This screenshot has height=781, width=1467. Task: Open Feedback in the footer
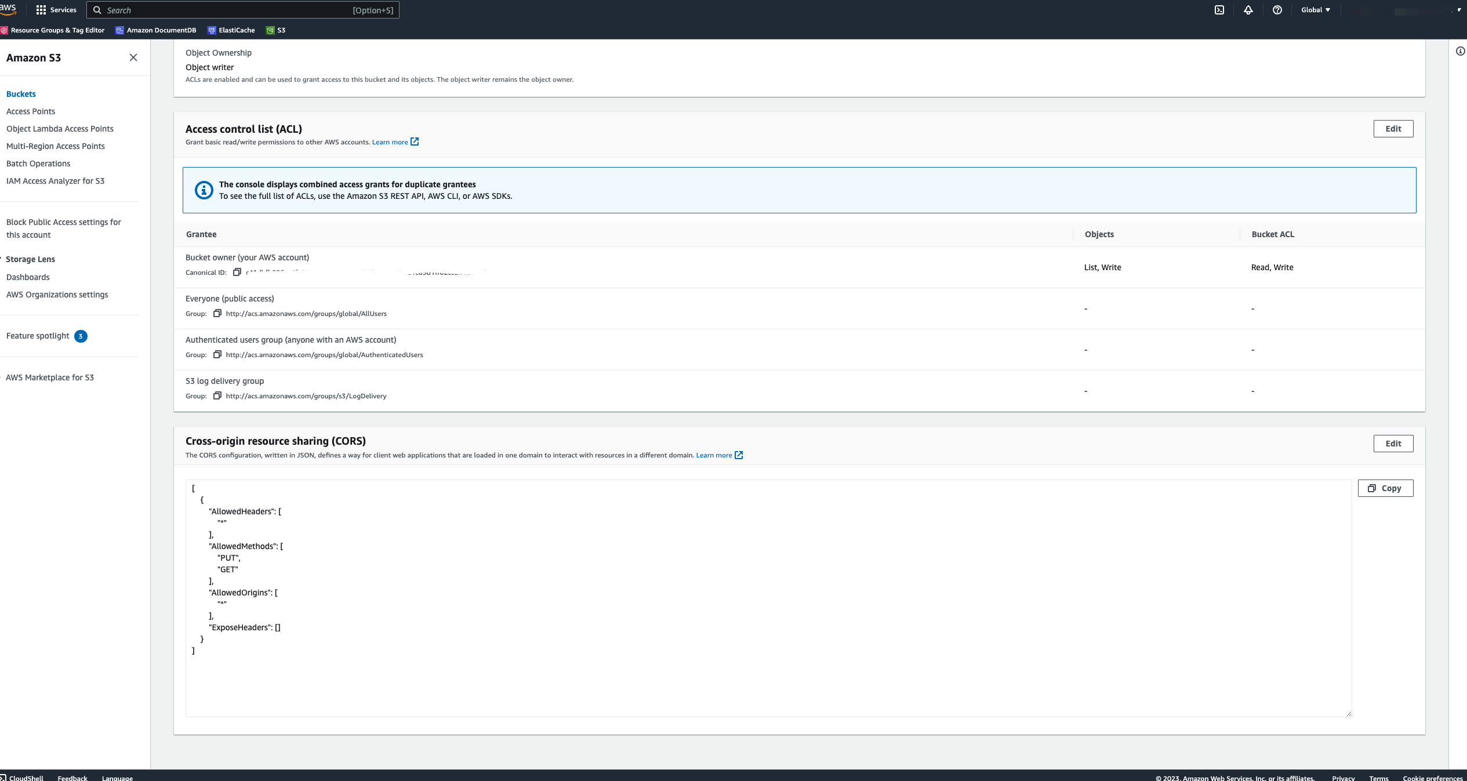72,778
